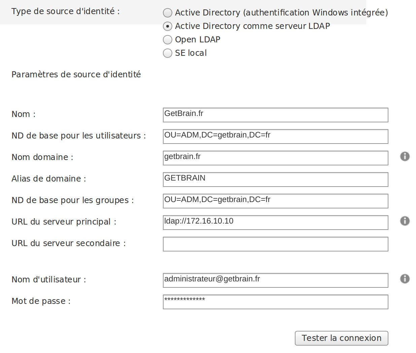Click the Open LDAP label text

coord(198,40)
